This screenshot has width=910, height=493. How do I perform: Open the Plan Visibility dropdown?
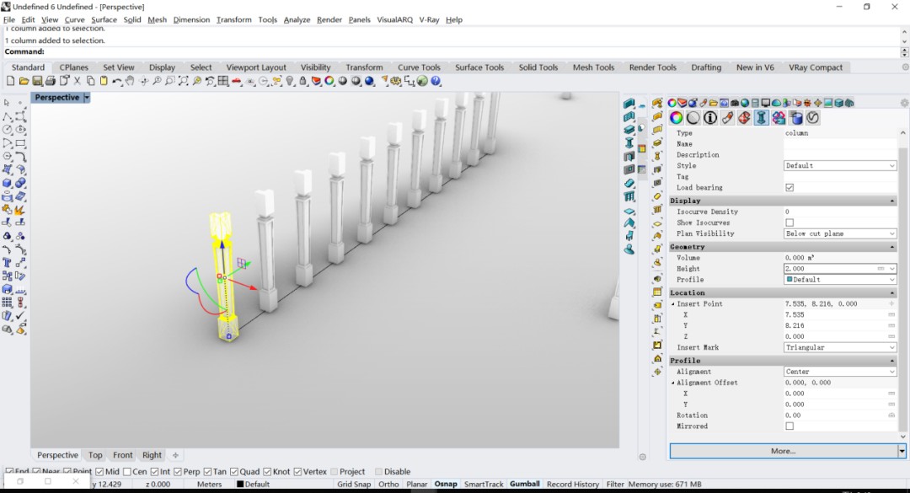839,233
